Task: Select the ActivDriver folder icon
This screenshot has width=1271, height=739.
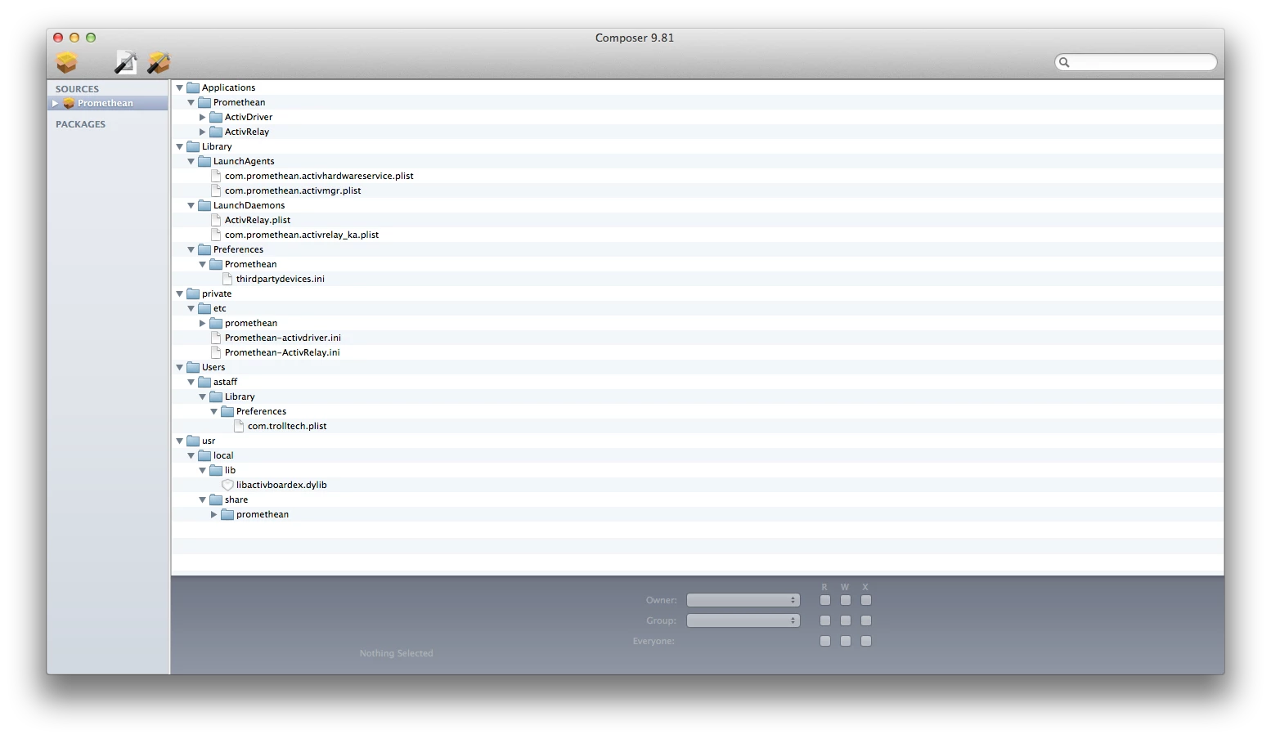Action: coord(216,117)
